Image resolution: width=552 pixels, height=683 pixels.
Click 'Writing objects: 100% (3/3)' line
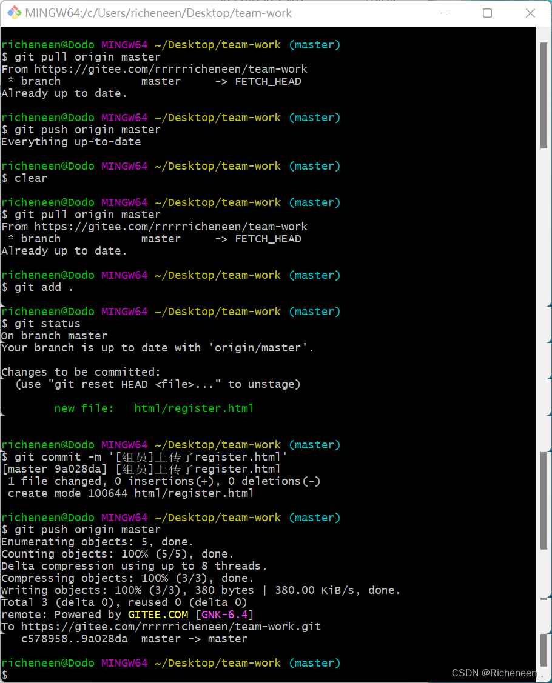coord(201,591)
